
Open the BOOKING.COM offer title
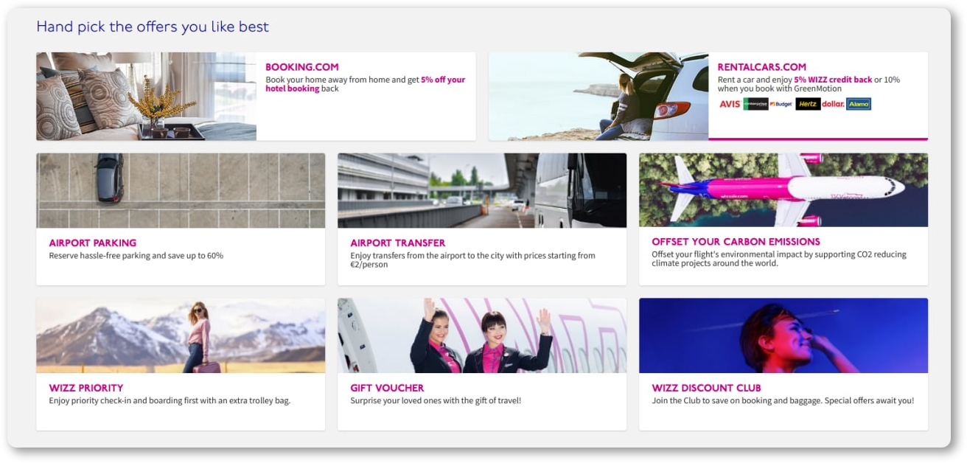302,67
